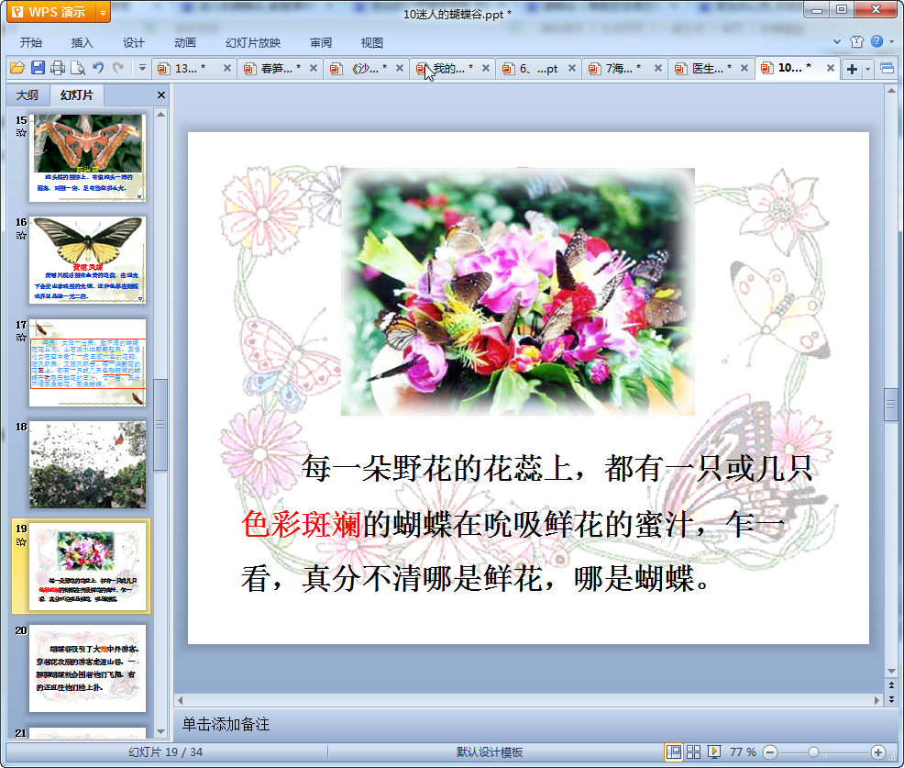Open Print Preview icon
The width and height of the screenshot is (904, 768).
(78, 68)
